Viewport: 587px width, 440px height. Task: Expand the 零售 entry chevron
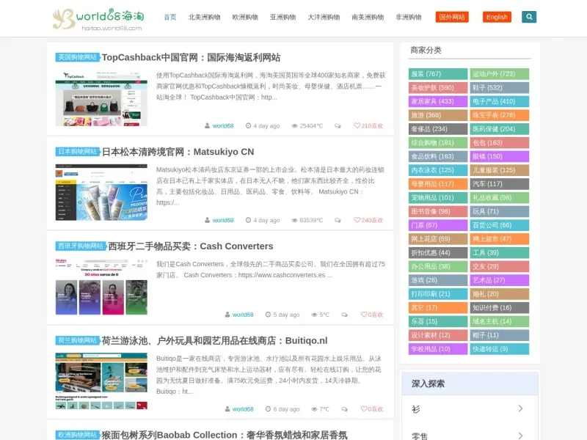click(520, 436)
